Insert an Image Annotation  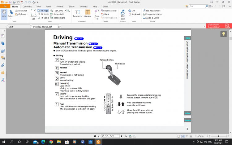click(153, 14)
